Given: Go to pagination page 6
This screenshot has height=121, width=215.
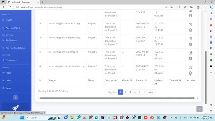Looking at the screenshot, I should (x=144, y=92).
